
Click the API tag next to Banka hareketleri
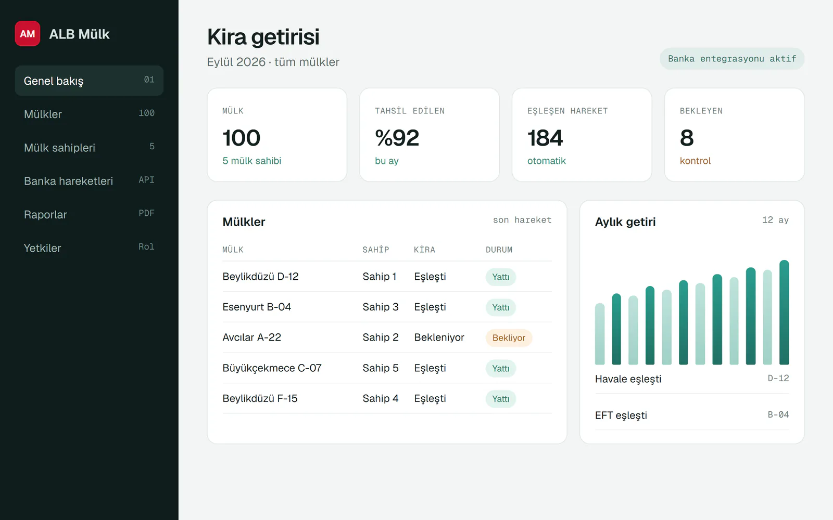[146, 180]
